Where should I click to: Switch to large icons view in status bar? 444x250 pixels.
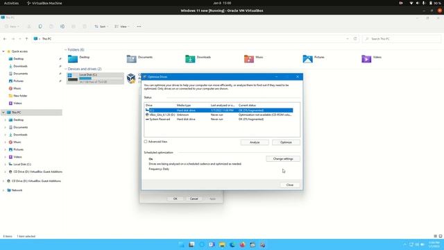coord(441,236)
